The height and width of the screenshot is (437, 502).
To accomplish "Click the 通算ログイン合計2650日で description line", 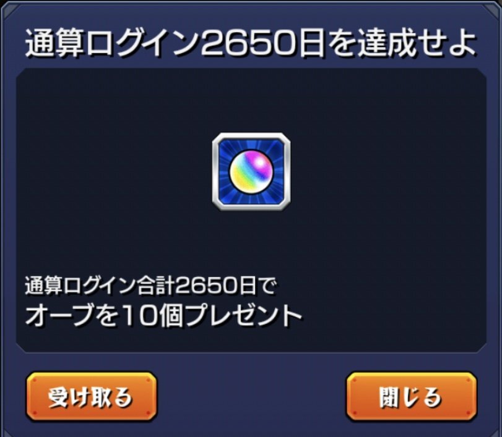I will coord(150,285).
